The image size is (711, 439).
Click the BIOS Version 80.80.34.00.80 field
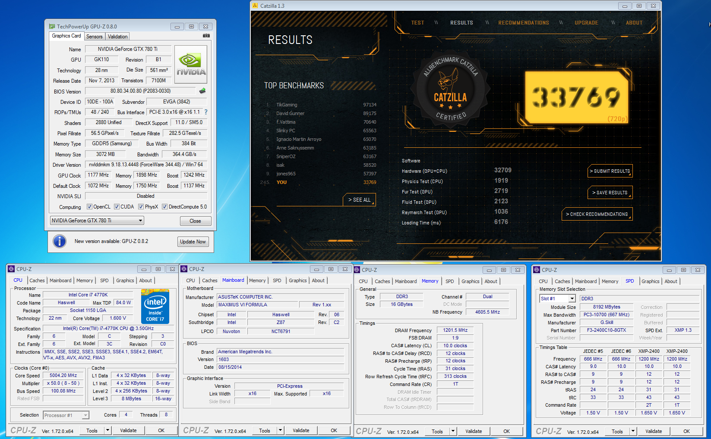[x=140, y=91]
